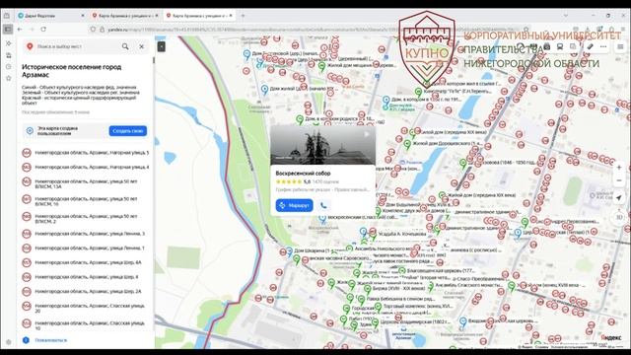Viewport: 631px width, 355px height.
Task: Click the map label Усадьба А. Кочешкова
Action: click(402, 234)
